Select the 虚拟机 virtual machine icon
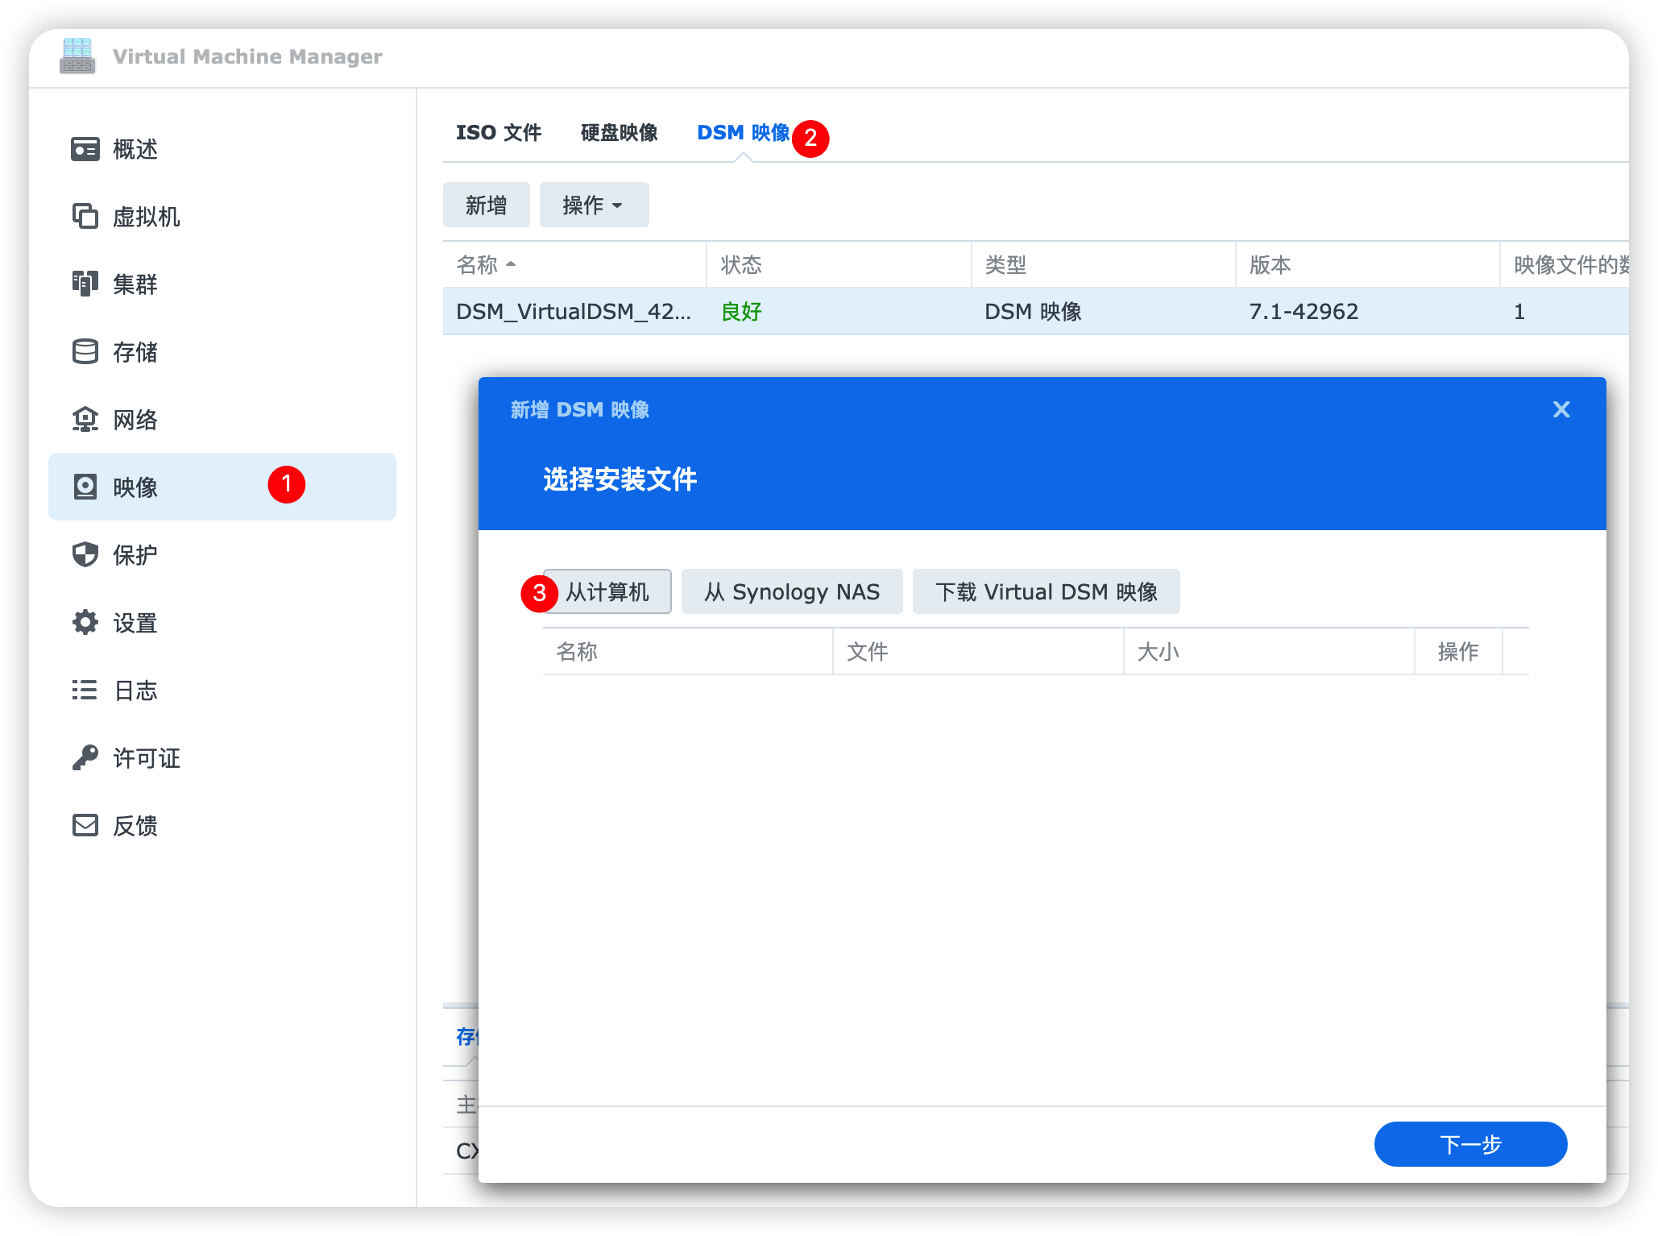This screenshot has height=1236, width=1658. click(85, 216)
